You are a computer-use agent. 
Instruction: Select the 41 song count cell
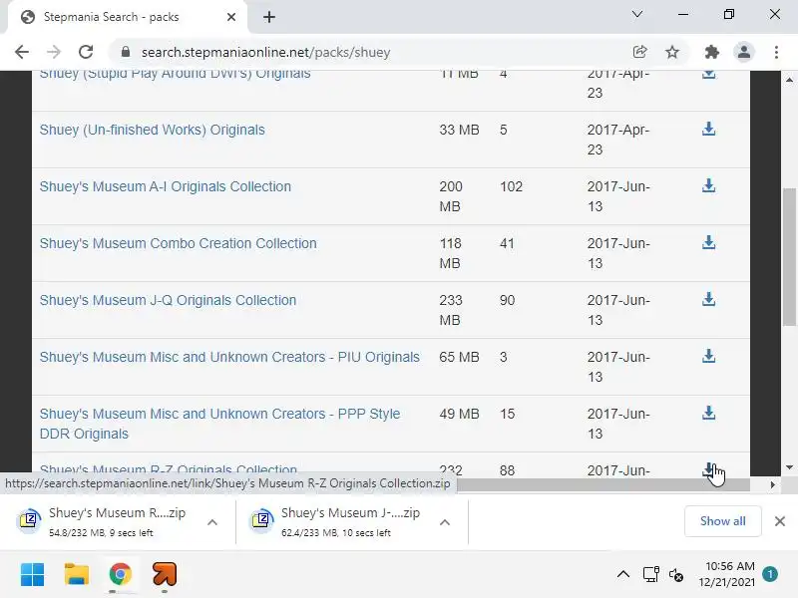[507, 243]
